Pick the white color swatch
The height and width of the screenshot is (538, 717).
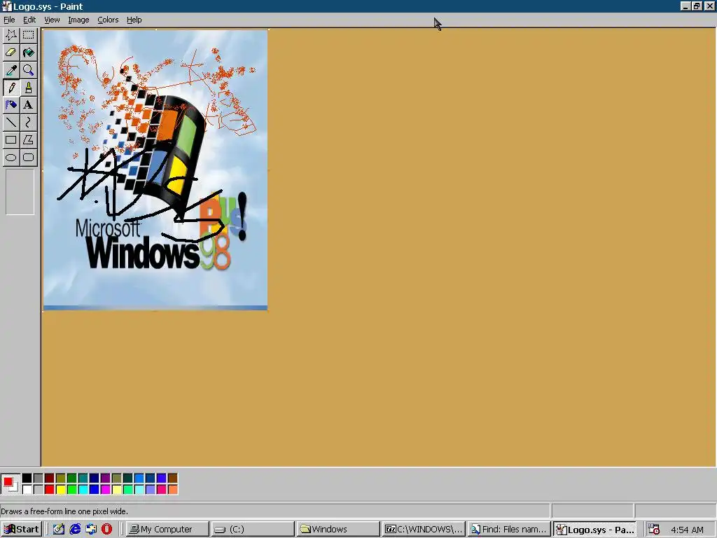[27, 490]
